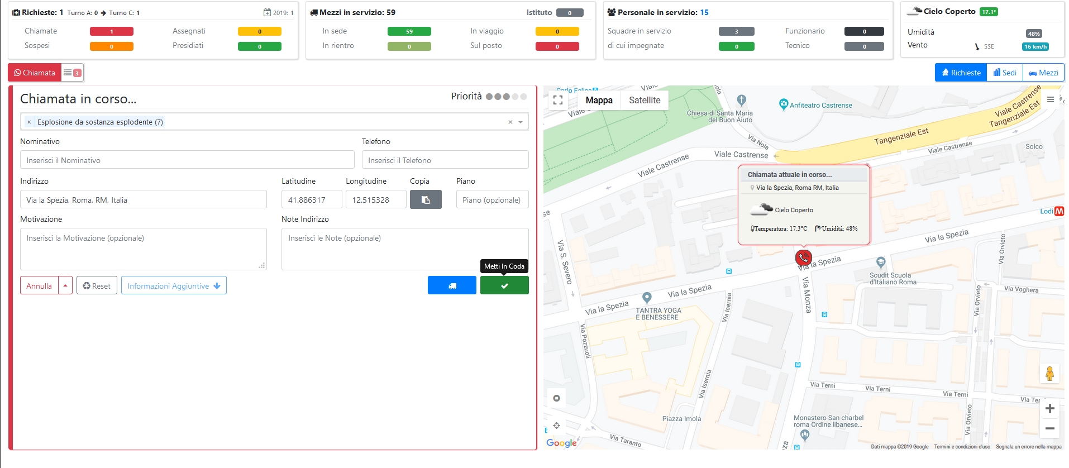
Task: Click the Istituto count badge
Action: 570,13
